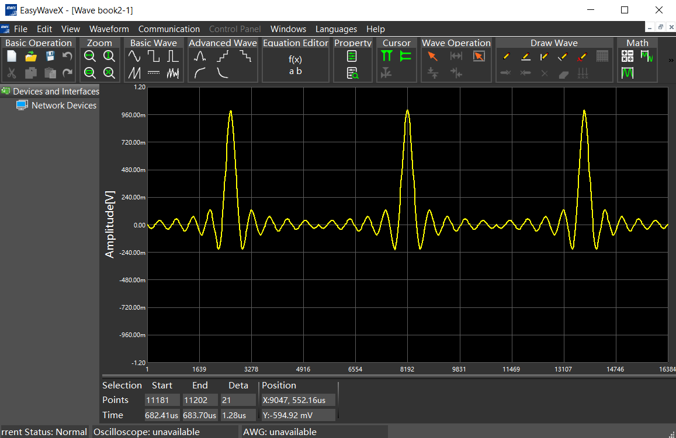Open a waveform file from folder
The height and width of the screenshot is (438, 676).
coord(31,57)
